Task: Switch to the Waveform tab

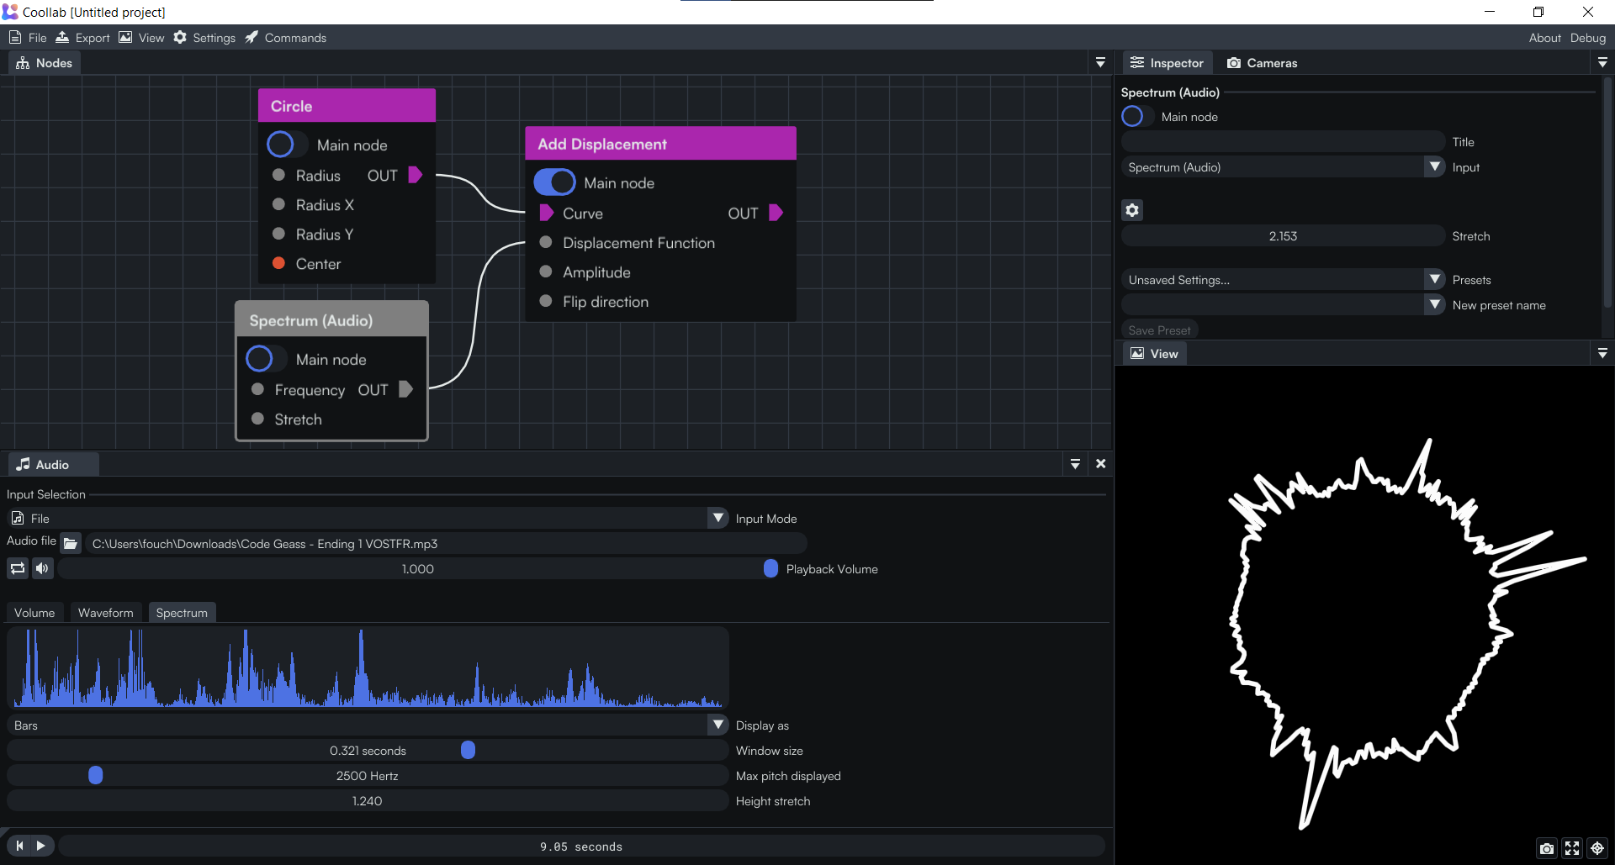Action: 106,613
